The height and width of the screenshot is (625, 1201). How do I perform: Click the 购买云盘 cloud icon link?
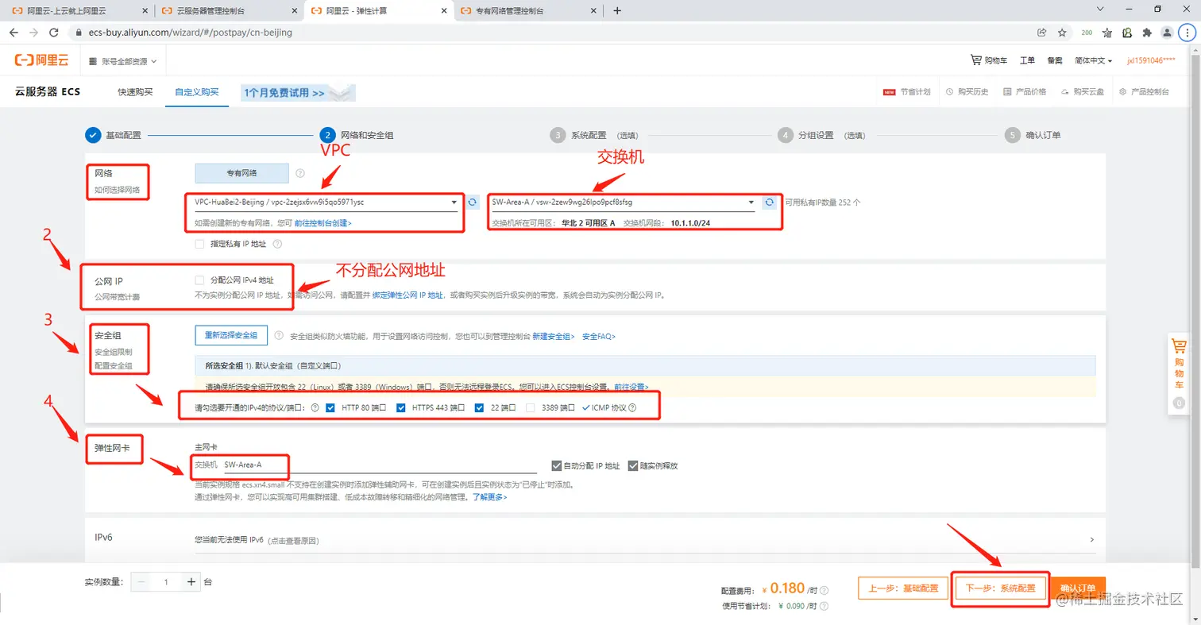[x=1082, y=92]
